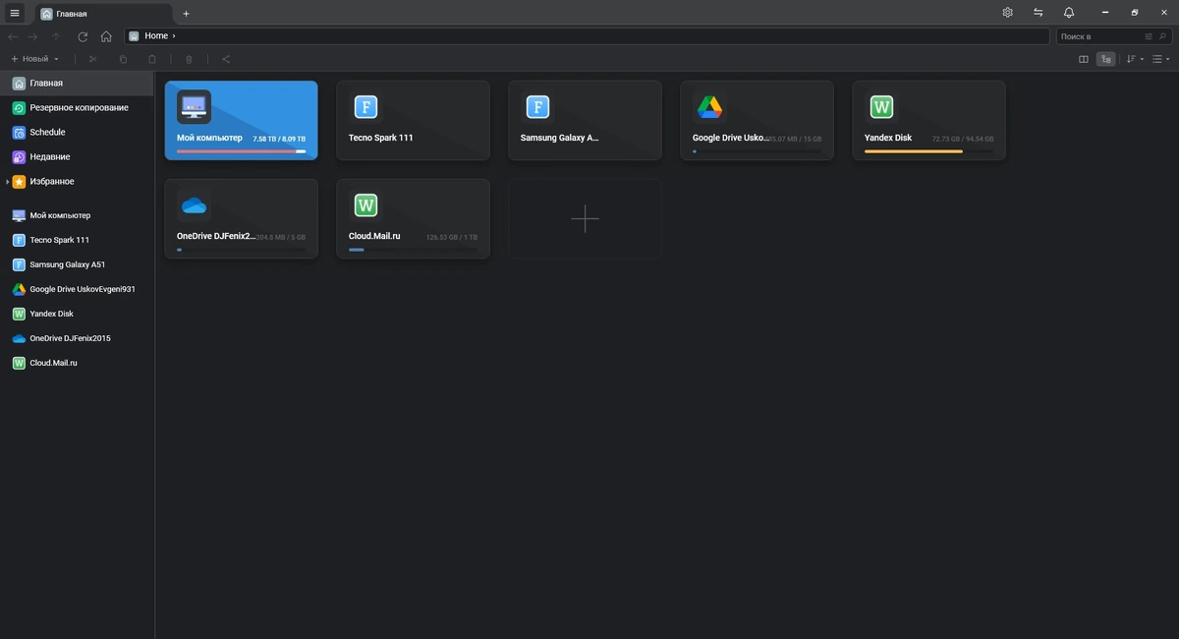Click the Мой компьютер monitor card icon
1179x639 pixels.
(x=194, y=107)
